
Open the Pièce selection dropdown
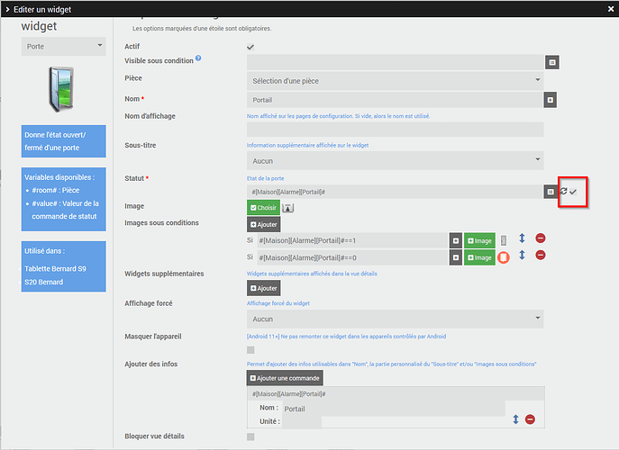pos(395,81)
